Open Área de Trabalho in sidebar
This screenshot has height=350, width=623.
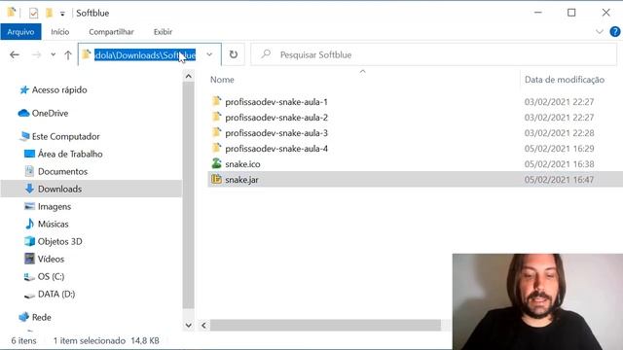coord(70,154)
